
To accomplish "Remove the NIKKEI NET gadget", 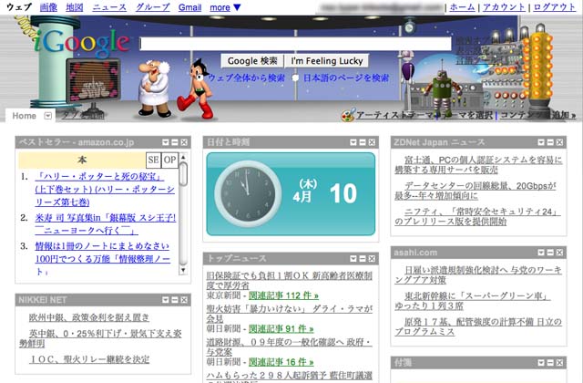I will 184,300.
